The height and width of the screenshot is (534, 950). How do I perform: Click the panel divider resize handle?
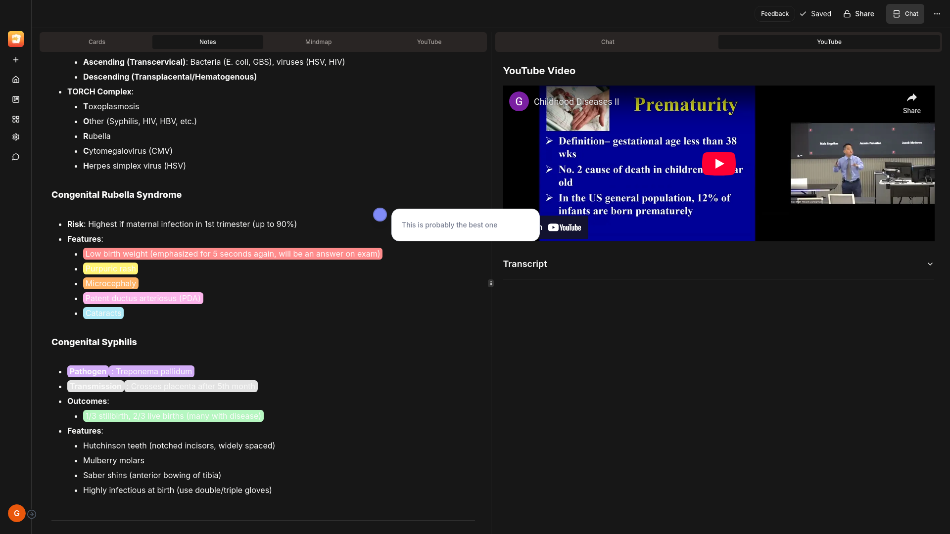pyautogui.click(x=490, y=283)
